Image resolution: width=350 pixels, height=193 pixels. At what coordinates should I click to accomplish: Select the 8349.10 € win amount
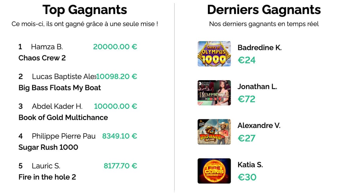[120, 136]
